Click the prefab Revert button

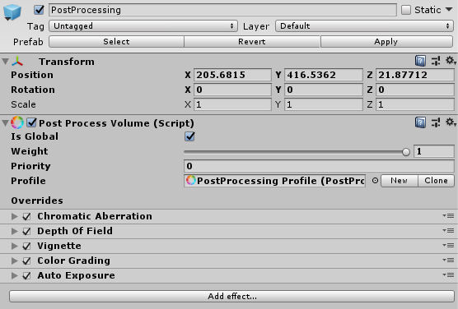pos(252,41)
